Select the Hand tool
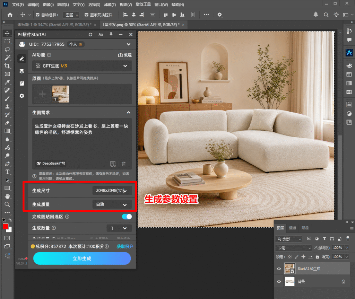 tap(7, 196)
